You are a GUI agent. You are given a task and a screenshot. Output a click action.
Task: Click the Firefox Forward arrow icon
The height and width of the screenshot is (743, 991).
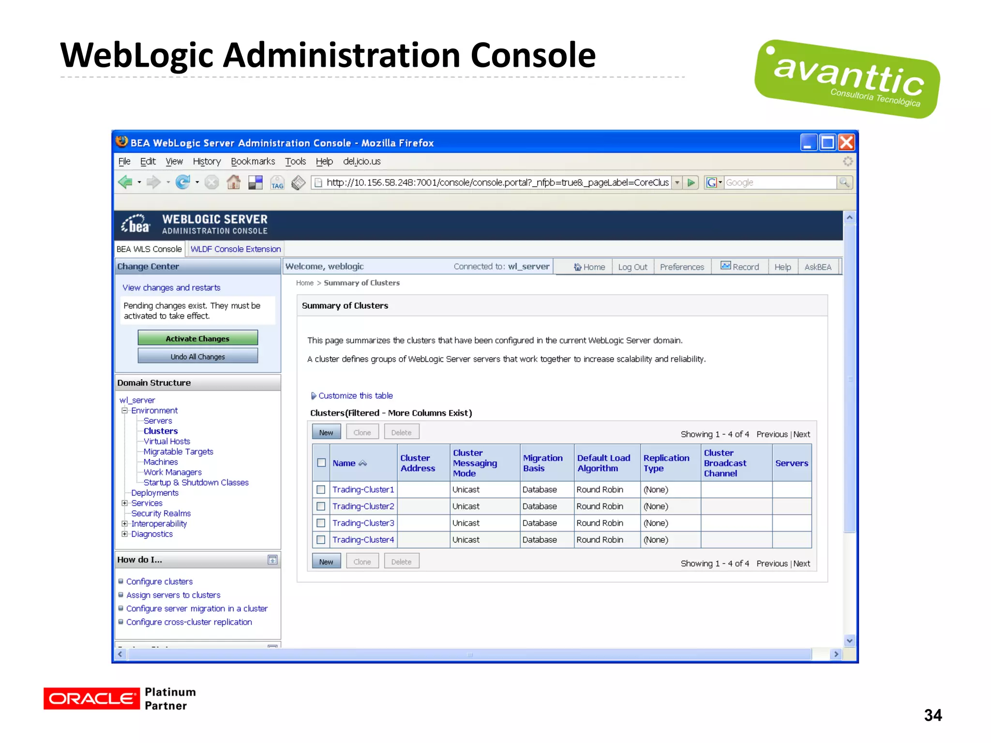(153, 182)
